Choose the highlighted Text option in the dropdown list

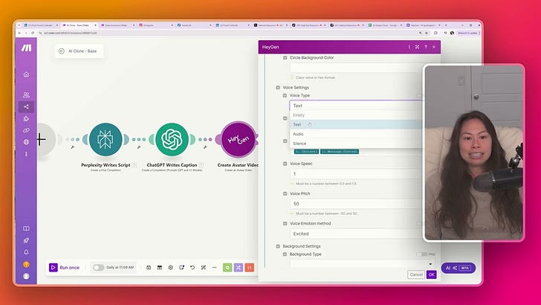pyautogui.click(x=356, y=124)
